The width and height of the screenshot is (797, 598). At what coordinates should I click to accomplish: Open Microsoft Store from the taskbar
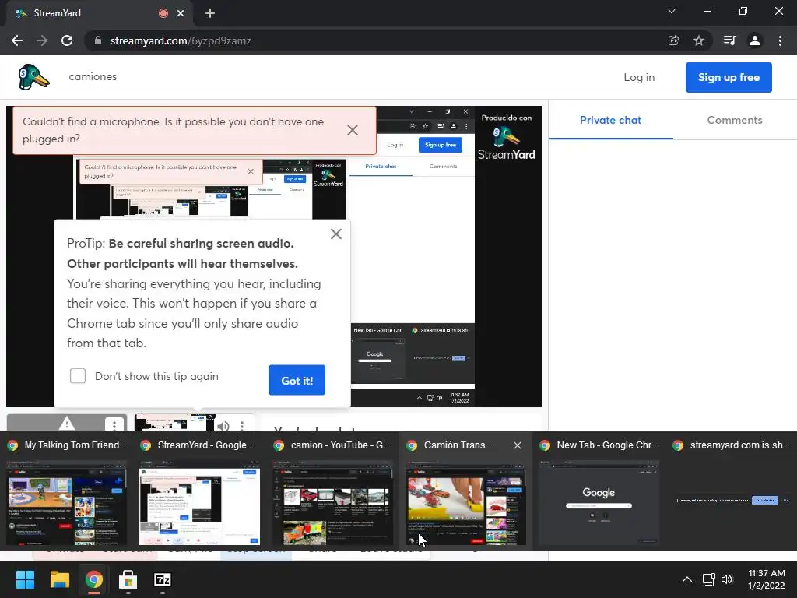point(128,579)
